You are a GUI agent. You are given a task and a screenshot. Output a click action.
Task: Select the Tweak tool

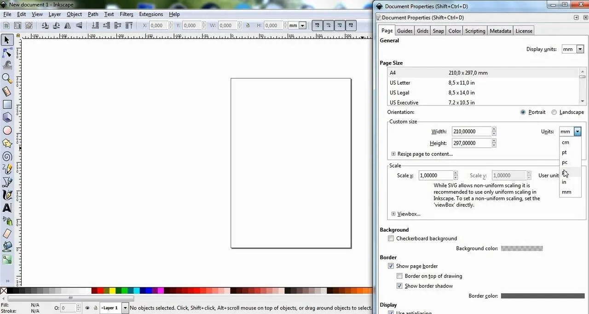pos(7,65)
